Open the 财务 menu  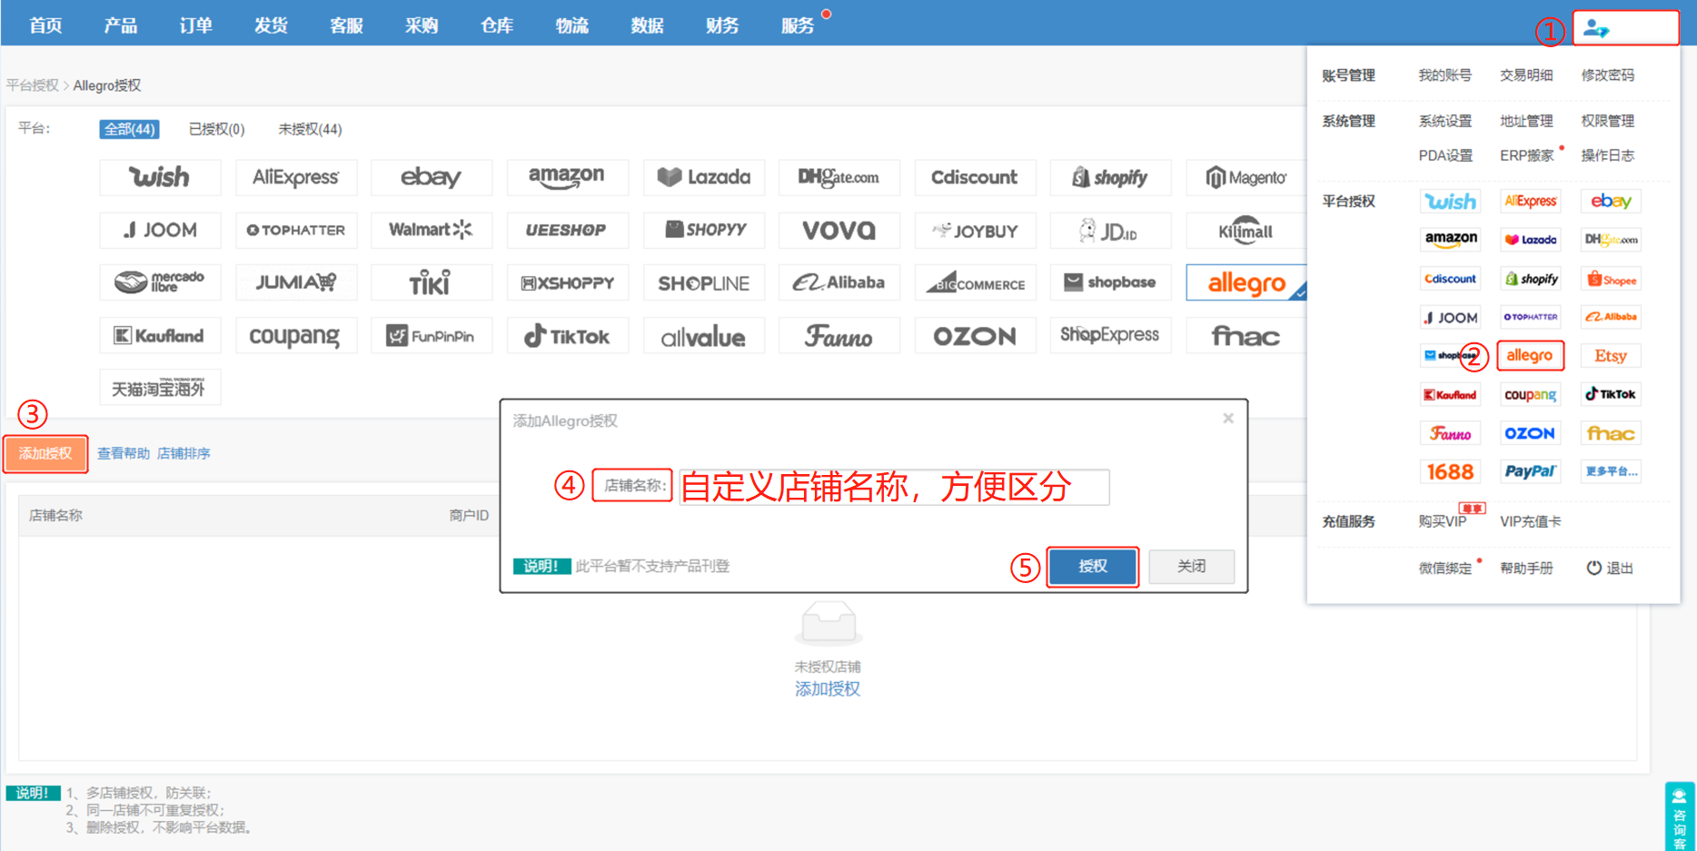(x=722, y=25)
